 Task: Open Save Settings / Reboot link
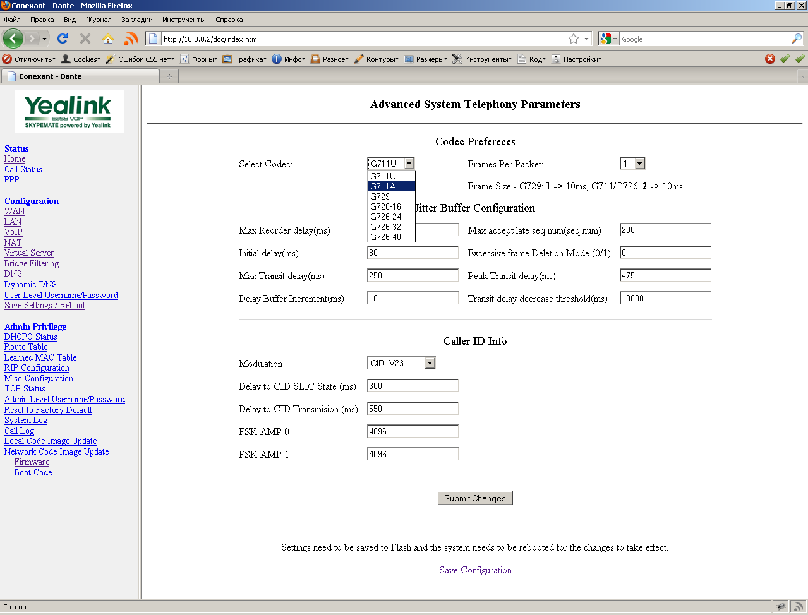coord(45,305)
